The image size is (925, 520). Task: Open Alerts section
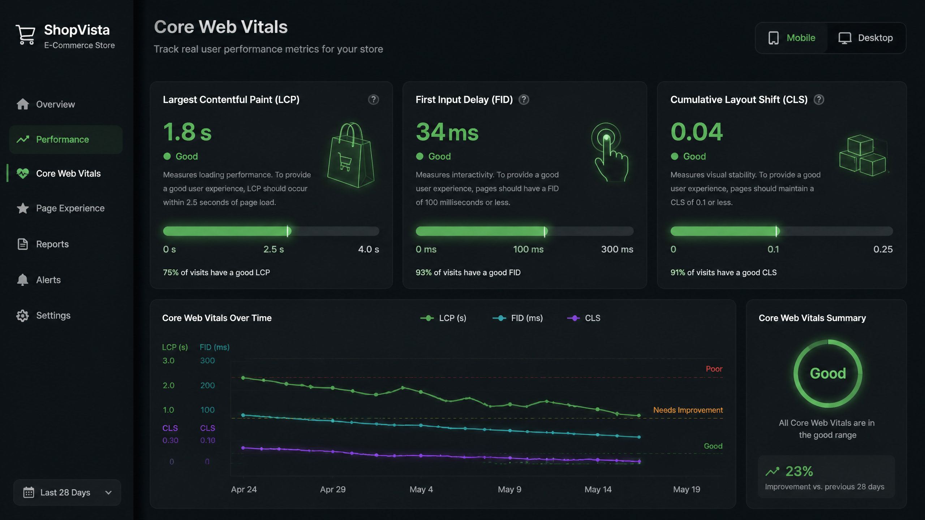click(66, 280)
